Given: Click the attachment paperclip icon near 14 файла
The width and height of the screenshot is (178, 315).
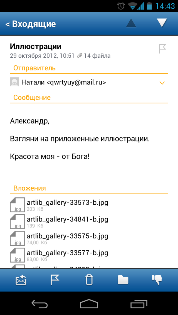Looking at the screenshot, I should click(x=80, y=55).
